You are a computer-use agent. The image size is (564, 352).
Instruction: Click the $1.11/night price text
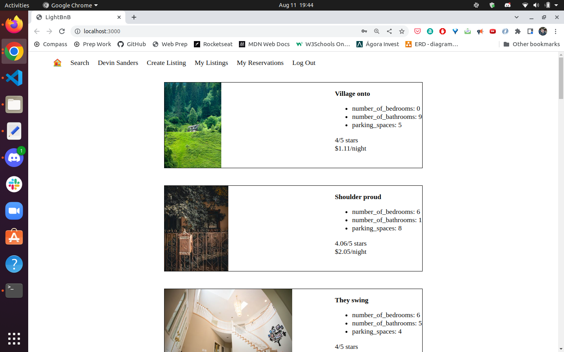click(x=351, y=148)
